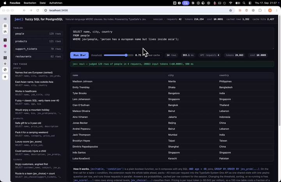Add a new tab with plus icon
Screen dimensions: 281x182
point(5,77)
